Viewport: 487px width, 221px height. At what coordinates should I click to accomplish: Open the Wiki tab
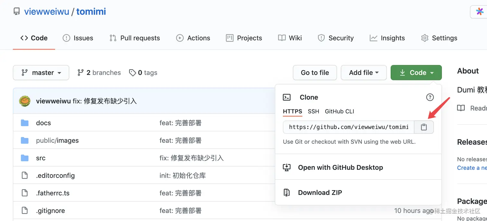coord(290,38)
